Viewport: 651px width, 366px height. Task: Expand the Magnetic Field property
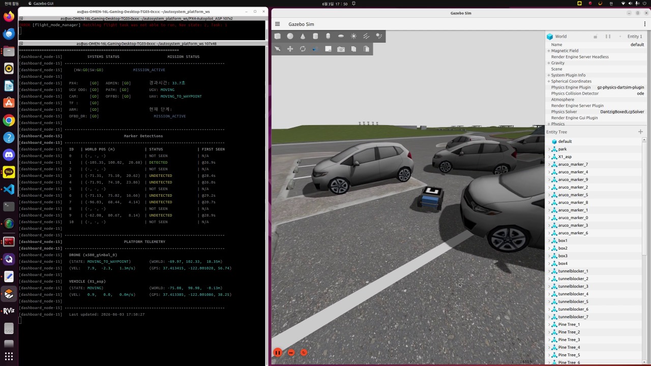pos(549,51)
